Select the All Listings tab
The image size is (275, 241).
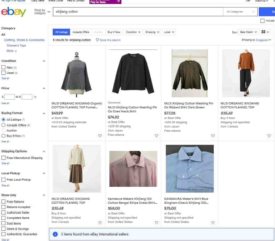61,32
